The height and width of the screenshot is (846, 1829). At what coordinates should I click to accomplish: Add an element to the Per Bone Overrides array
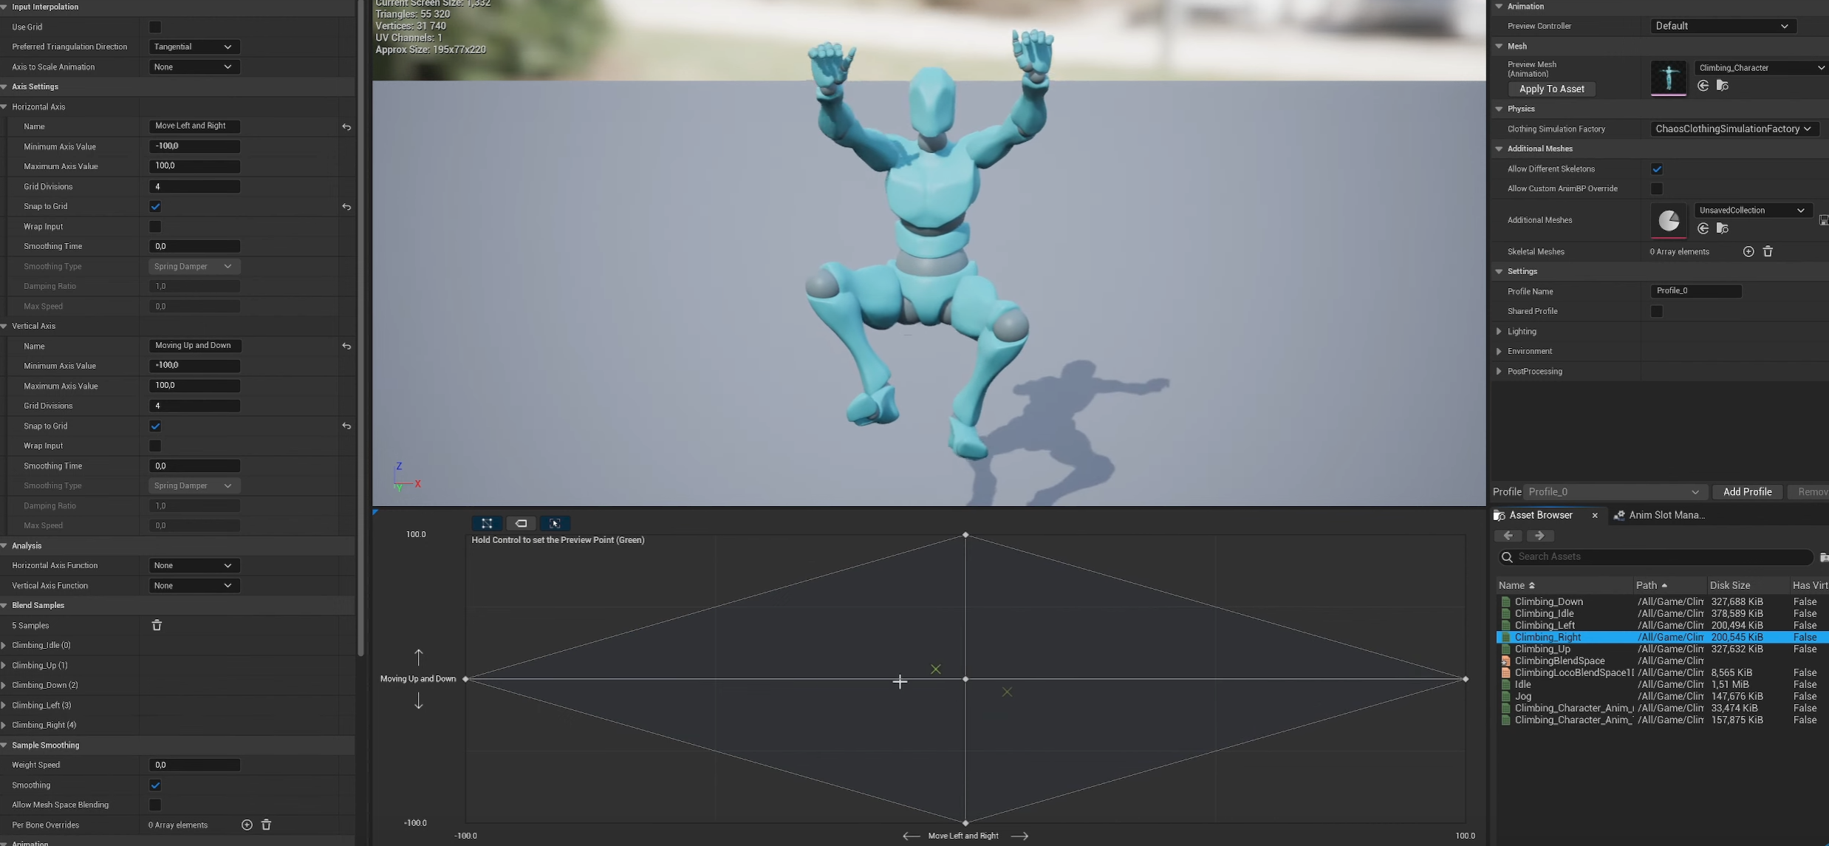point(247,825)
